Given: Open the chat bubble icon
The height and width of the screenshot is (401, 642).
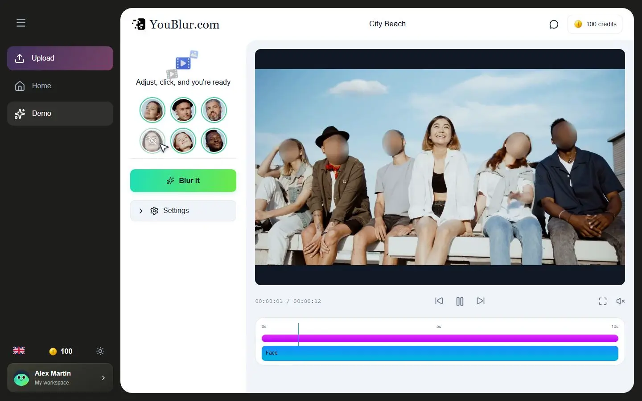Looking at the screenshot, I should [x=554, y=25].
